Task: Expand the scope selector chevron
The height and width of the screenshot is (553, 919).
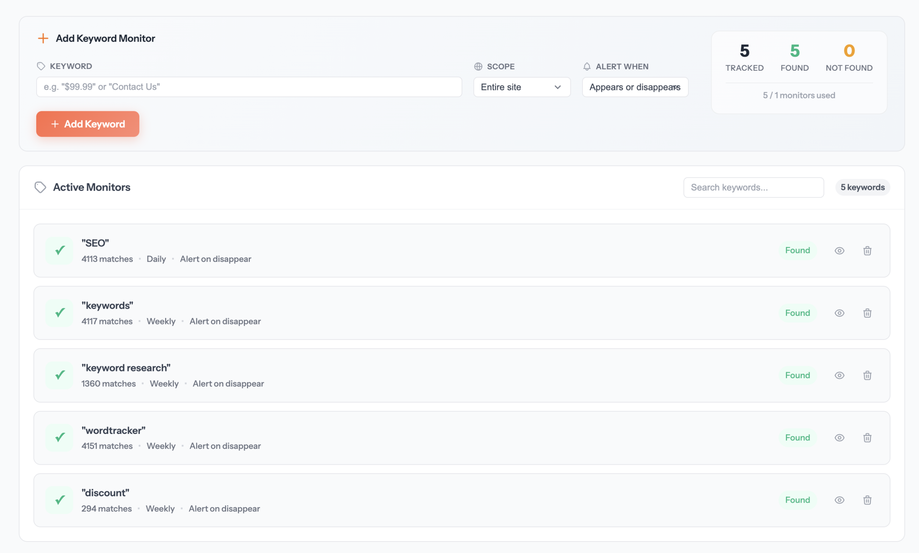Action: (x=558, y=87)
